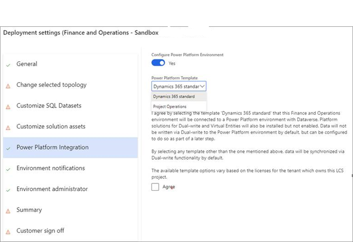This screenshot has height=242, width=353.
Task: Click the 'Yes' toggle label
Action: pyautogui.click(x=172, y=63)
